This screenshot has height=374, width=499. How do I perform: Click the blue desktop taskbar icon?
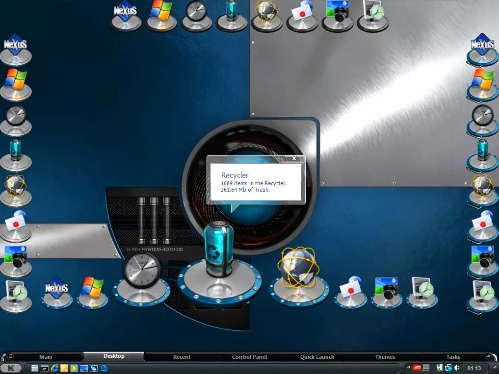pos(84,368)
